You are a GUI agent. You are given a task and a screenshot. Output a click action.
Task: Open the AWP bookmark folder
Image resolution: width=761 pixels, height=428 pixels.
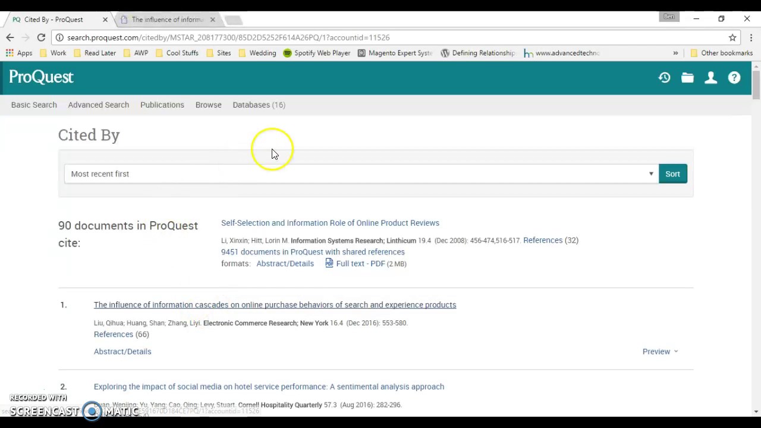tap(135, 53)
